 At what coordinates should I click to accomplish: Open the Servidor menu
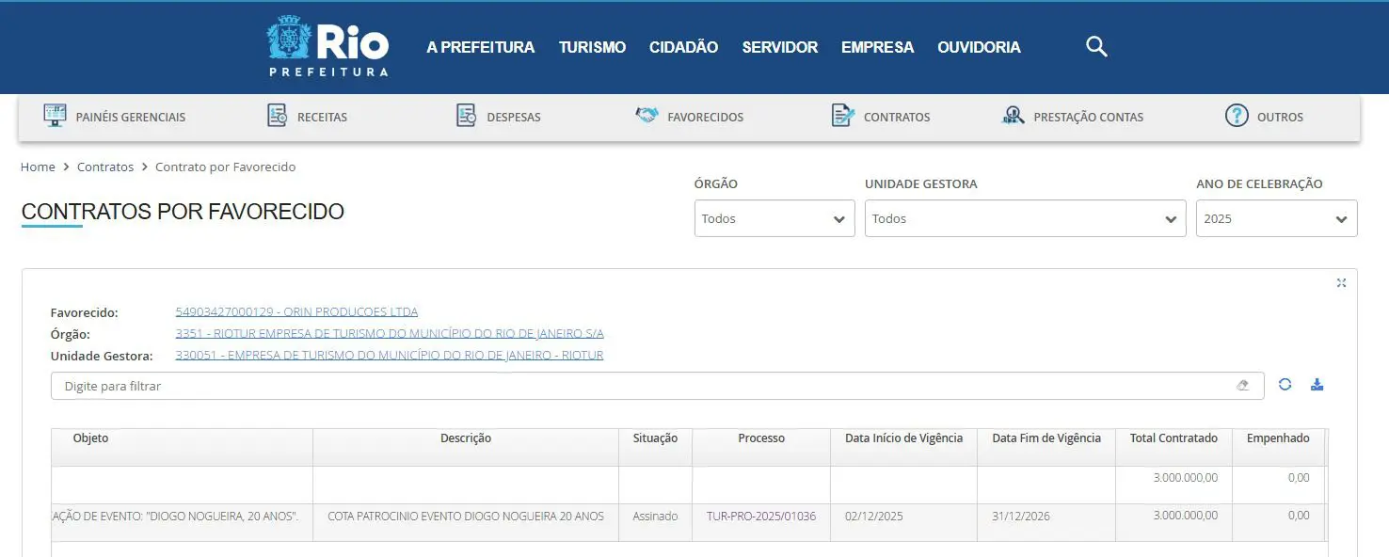click(780, 47)
